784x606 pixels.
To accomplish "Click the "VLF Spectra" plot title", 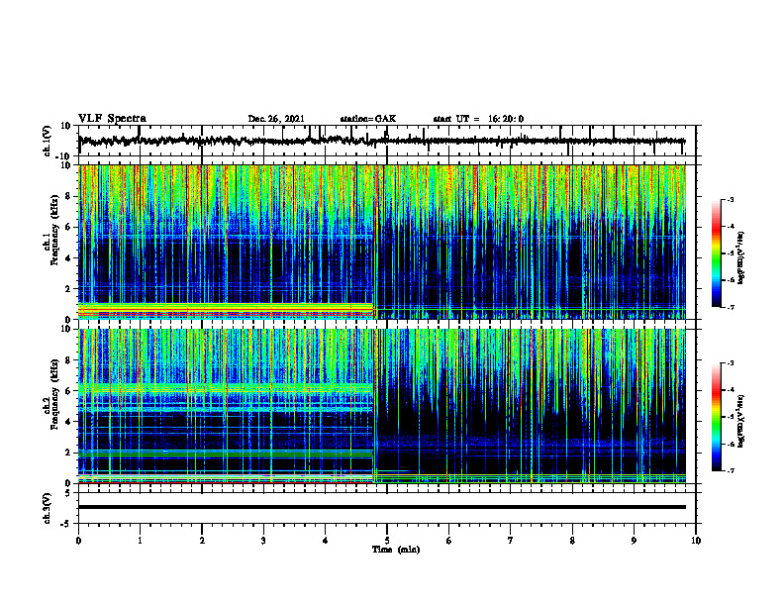I will click(x=112, y=119).
